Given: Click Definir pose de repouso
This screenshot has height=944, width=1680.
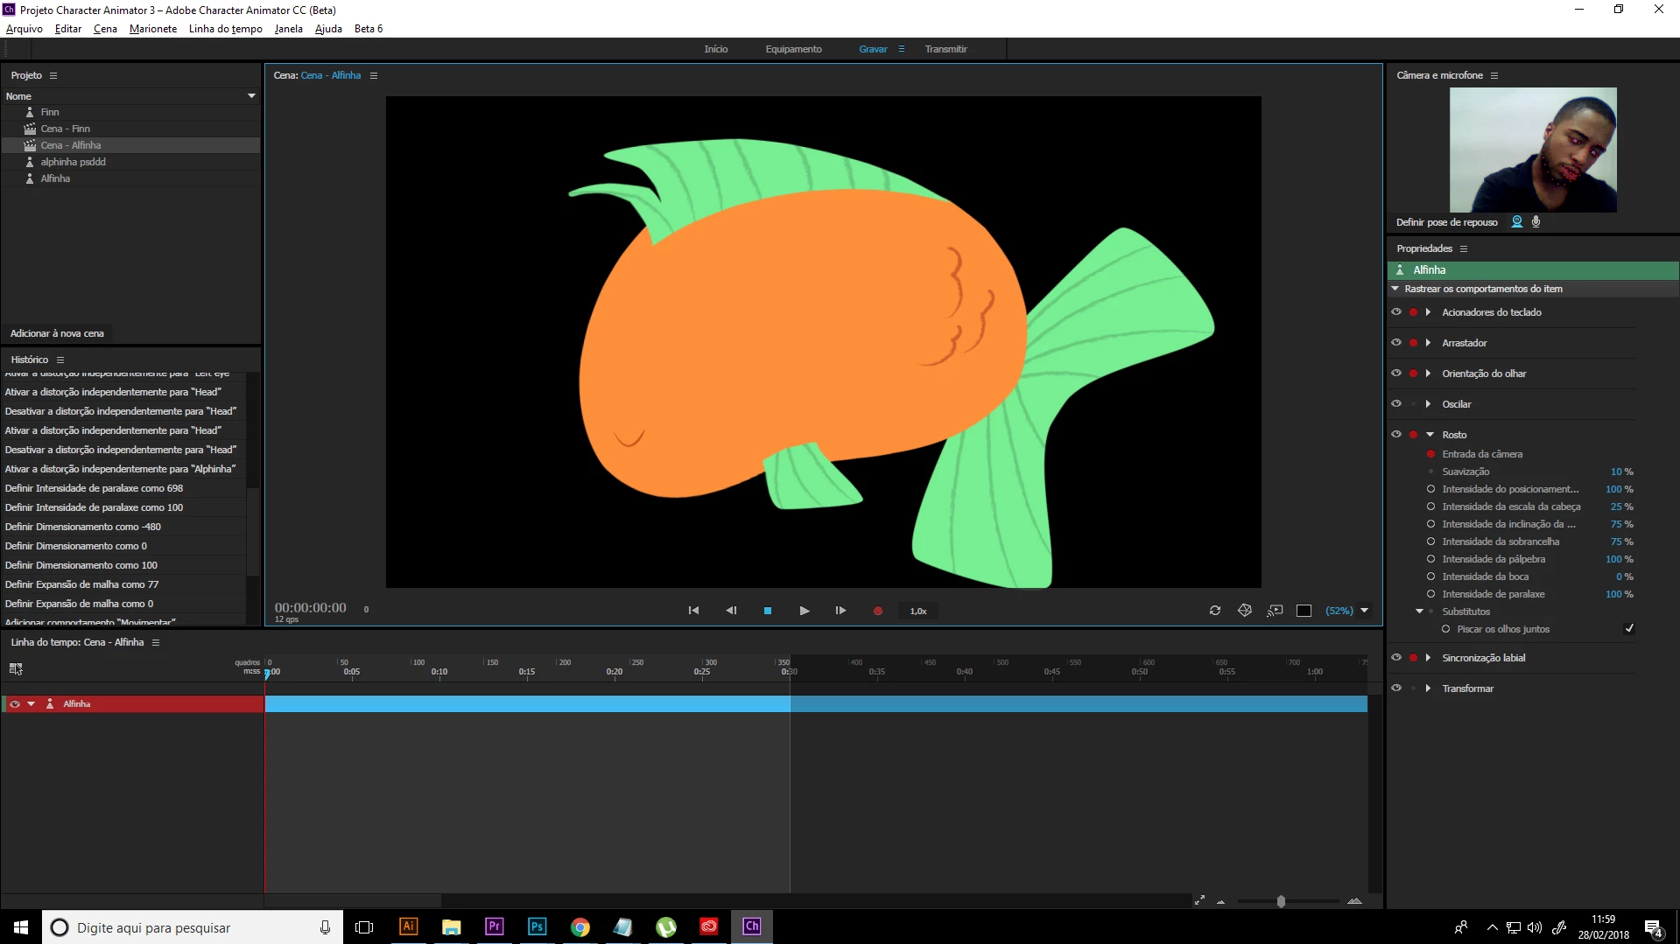Looking at the screenshot, I should (x=1446, y=222).
